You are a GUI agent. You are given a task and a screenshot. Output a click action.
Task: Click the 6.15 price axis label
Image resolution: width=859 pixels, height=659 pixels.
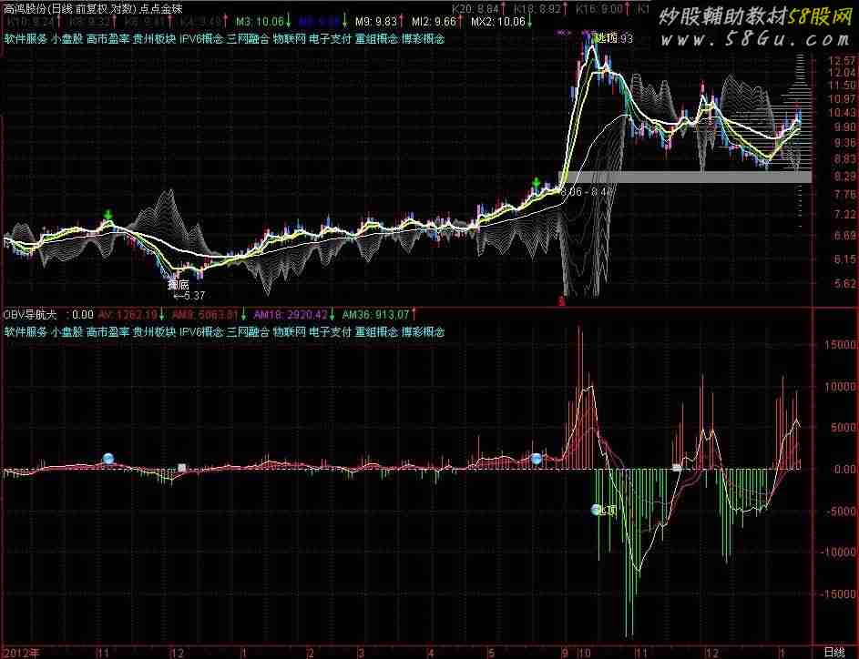tap(844, 259)
